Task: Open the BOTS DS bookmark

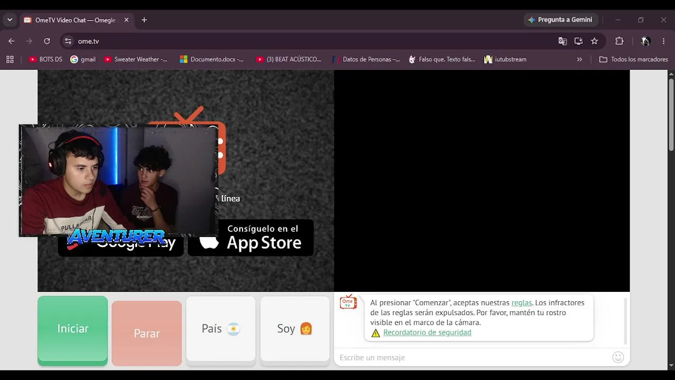Action: pos(45,60)
